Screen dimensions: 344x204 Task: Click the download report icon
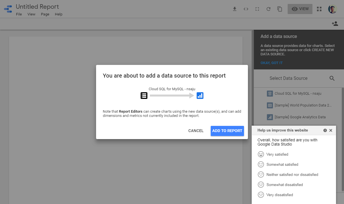(x=234, y=9)
